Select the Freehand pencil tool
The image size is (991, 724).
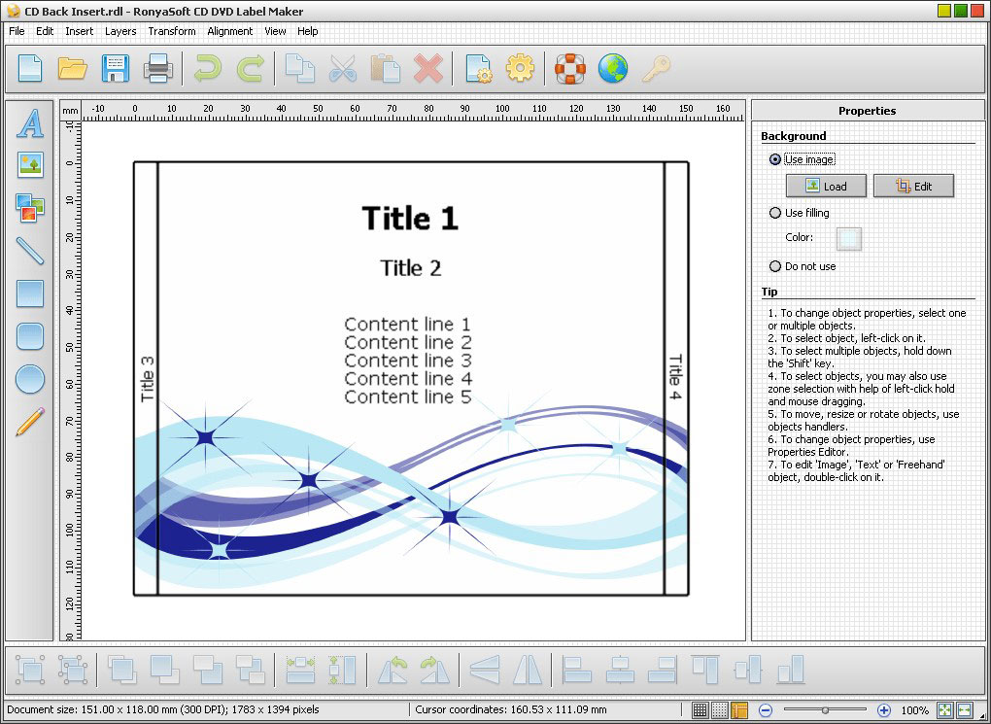tap(30, 421)
